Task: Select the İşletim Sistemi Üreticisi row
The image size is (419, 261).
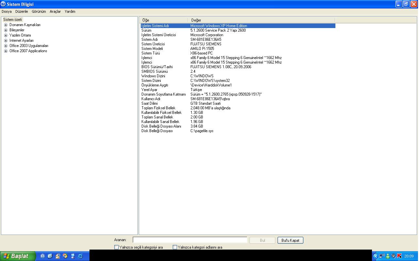Action: pyautogui.click(x=238, y=35)
